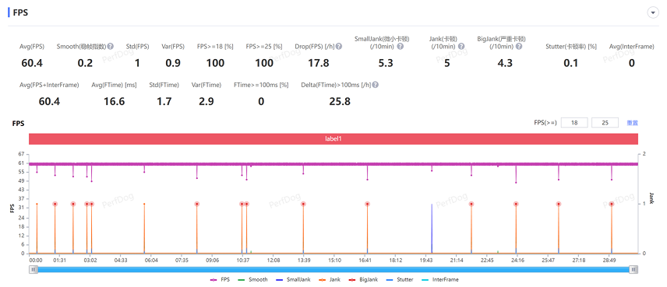Select the red label1 bar
The image size is (667, 287).
coord(333,138)
